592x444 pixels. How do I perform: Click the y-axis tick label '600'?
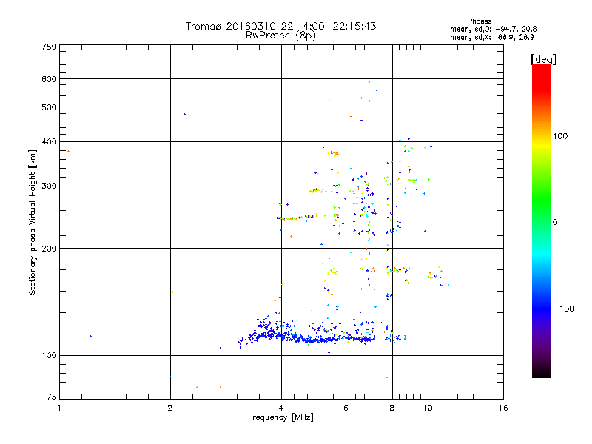(49, 79)
